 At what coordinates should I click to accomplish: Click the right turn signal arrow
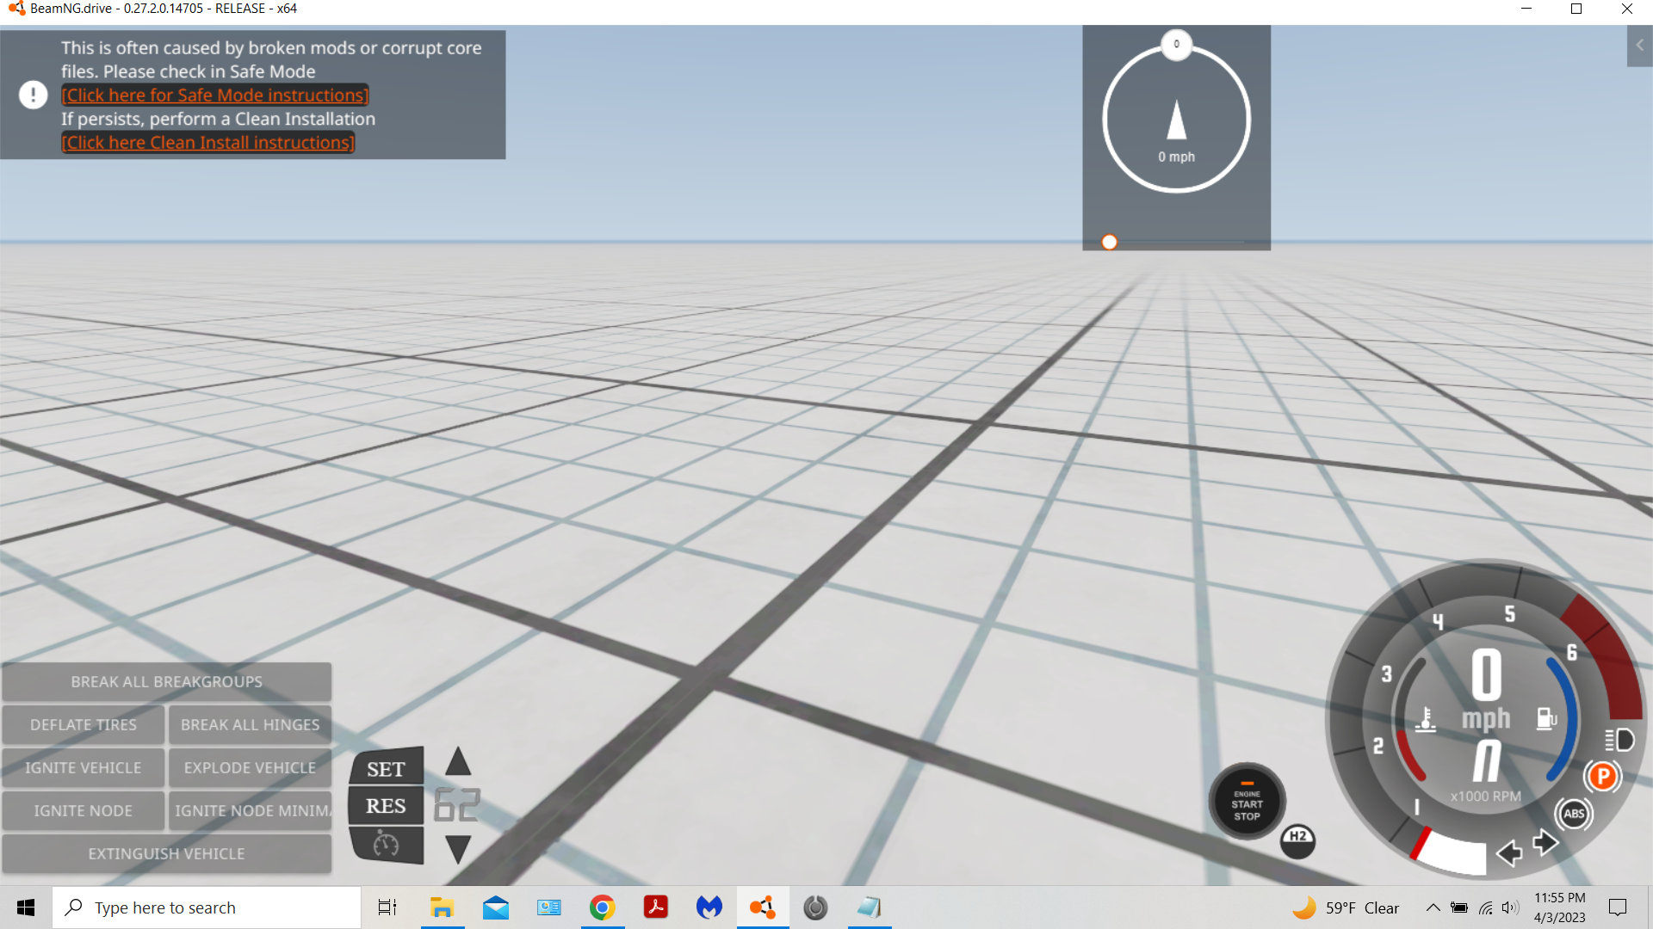(1545, 842)
